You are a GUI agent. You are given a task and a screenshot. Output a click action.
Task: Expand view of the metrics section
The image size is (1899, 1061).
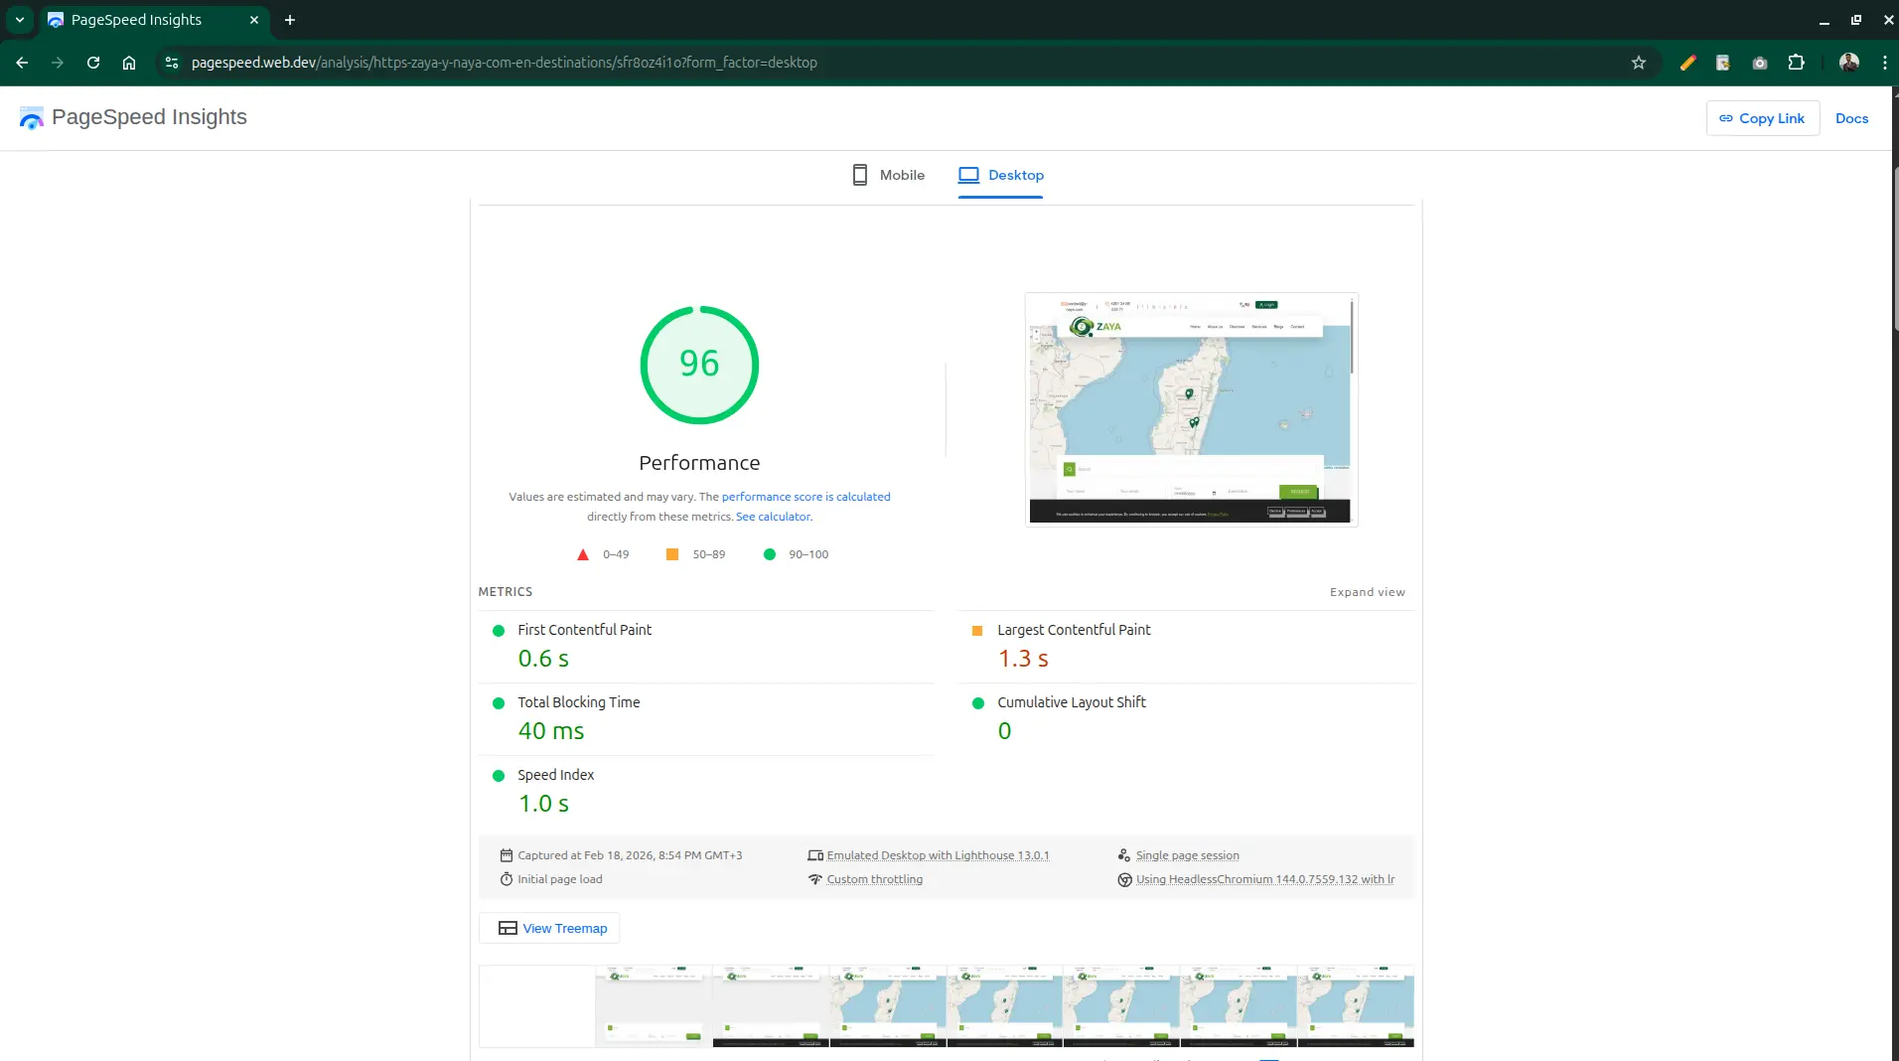pyautogui.click(x=1367, y=592)
